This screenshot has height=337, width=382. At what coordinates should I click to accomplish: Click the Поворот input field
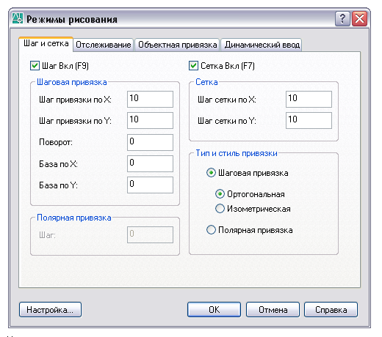coord(150,142)
